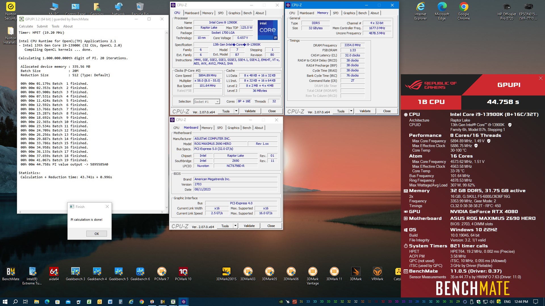545x306 pixels.
Task: Select CPU tab in Mainboard CPU-Z window
Action: [x=176, y=128]
